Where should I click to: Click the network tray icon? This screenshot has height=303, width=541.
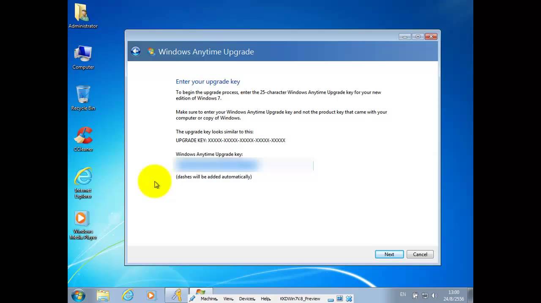coord(424,295)
